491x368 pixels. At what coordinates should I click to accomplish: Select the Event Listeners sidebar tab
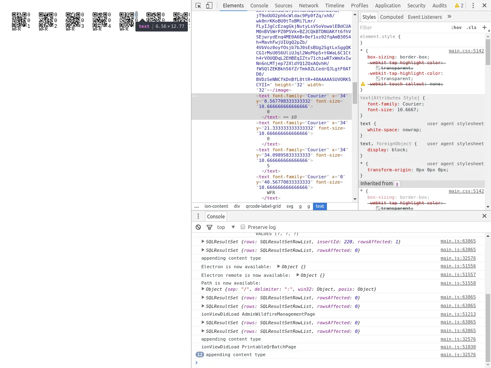tap(425, 17)
